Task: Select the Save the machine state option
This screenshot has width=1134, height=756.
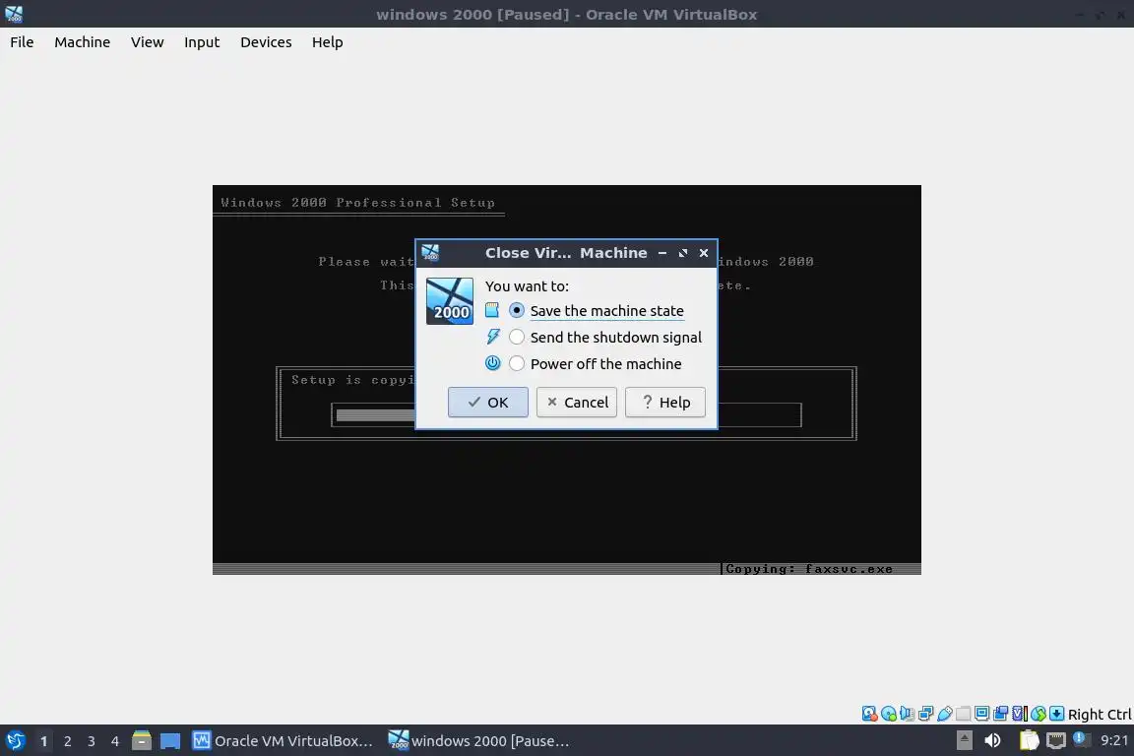Action: coord(597,311)
